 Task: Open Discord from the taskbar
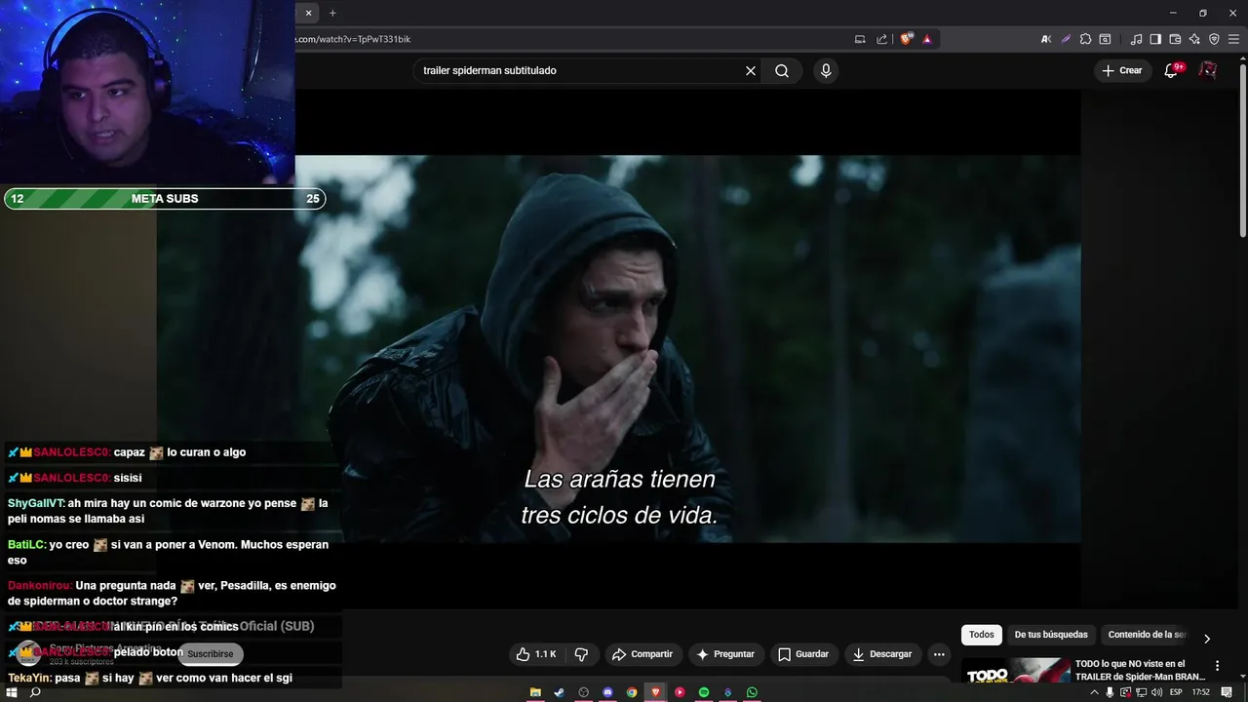607,692
